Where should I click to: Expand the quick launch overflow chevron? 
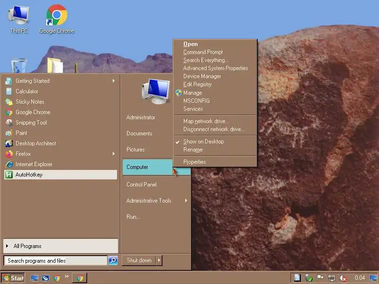(x=67, y=276)
